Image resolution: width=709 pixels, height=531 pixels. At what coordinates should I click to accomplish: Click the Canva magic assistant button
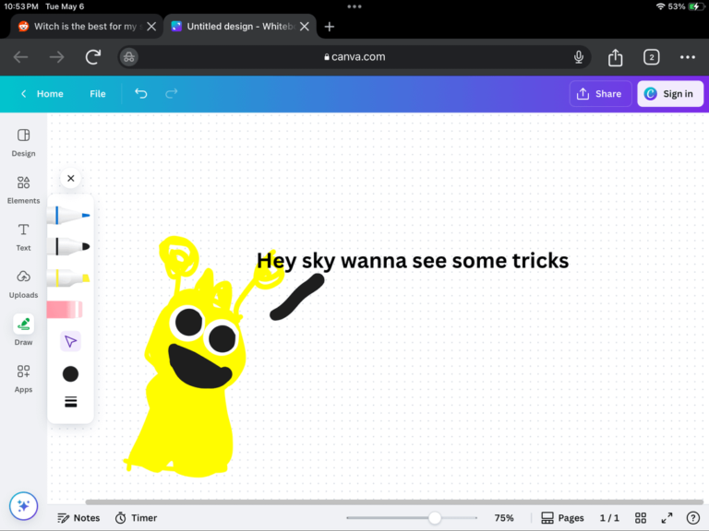(23, 506)
